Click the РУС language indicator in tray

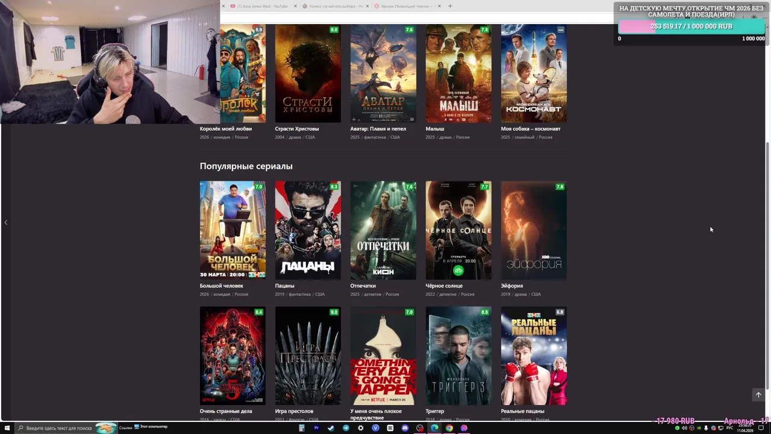(729, 428)
